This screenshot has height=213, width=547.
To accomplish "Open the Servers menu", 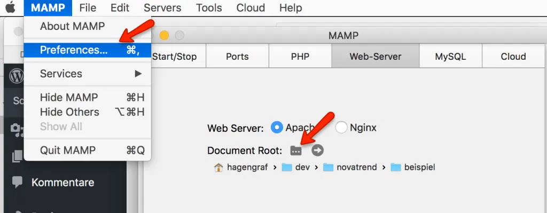I will pyautogui.click(x=162, y=7).
